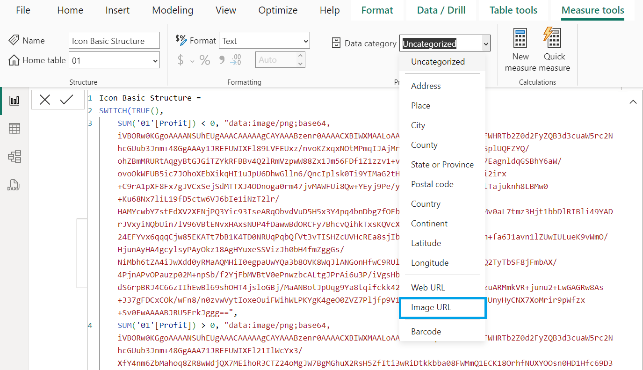
Task: Open the Report view icon in sidebar
Action: coord(14,101)
